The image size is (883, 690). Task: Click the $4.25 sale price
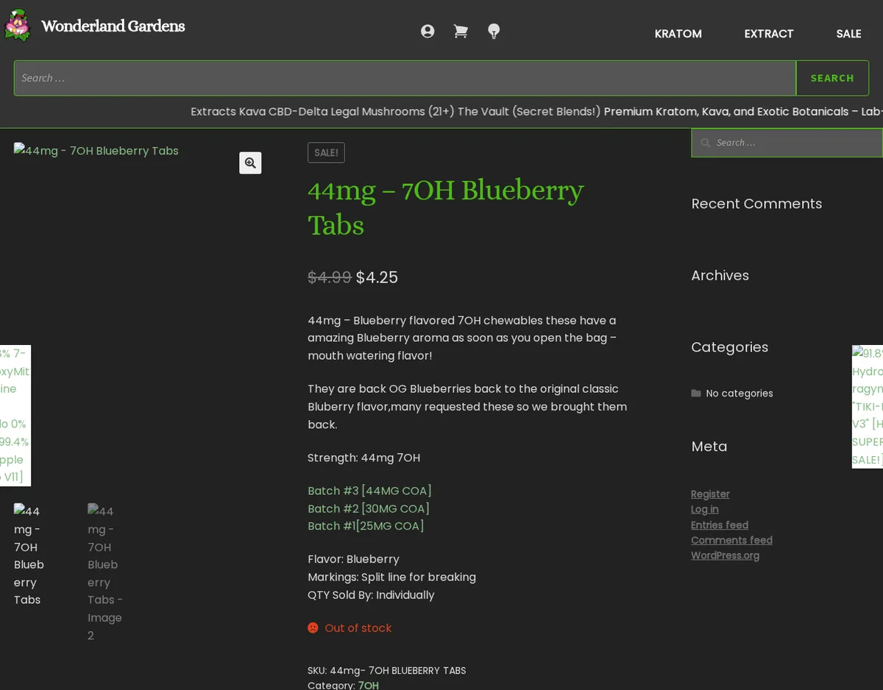point(377,277)
